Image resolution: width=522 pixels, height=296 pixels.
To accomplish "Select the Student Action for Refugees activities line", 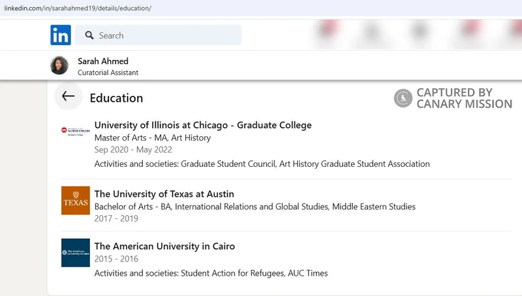I will point(211,273).
